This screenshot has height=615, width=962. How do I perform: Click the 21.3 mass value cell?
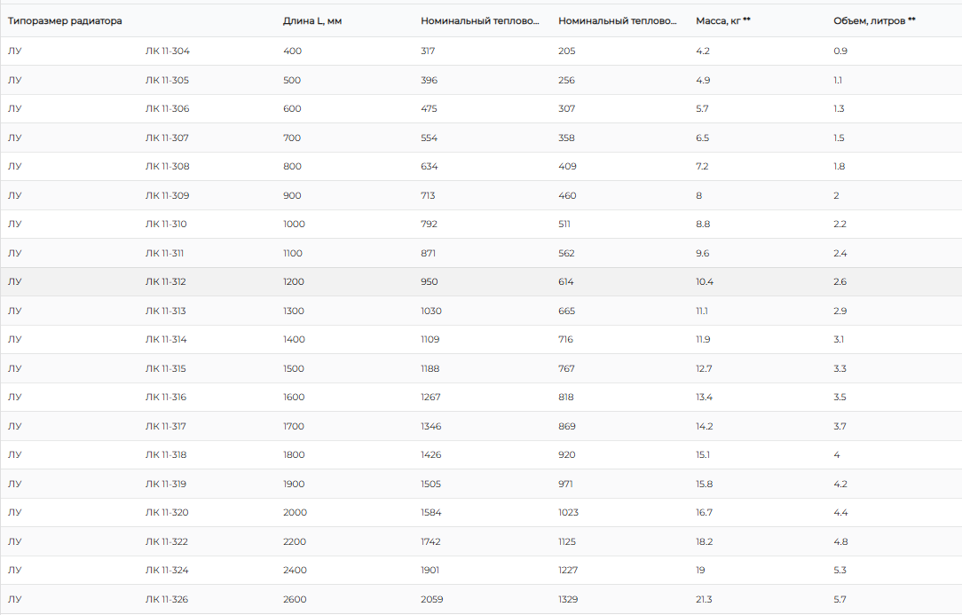(x=704, y=599)
